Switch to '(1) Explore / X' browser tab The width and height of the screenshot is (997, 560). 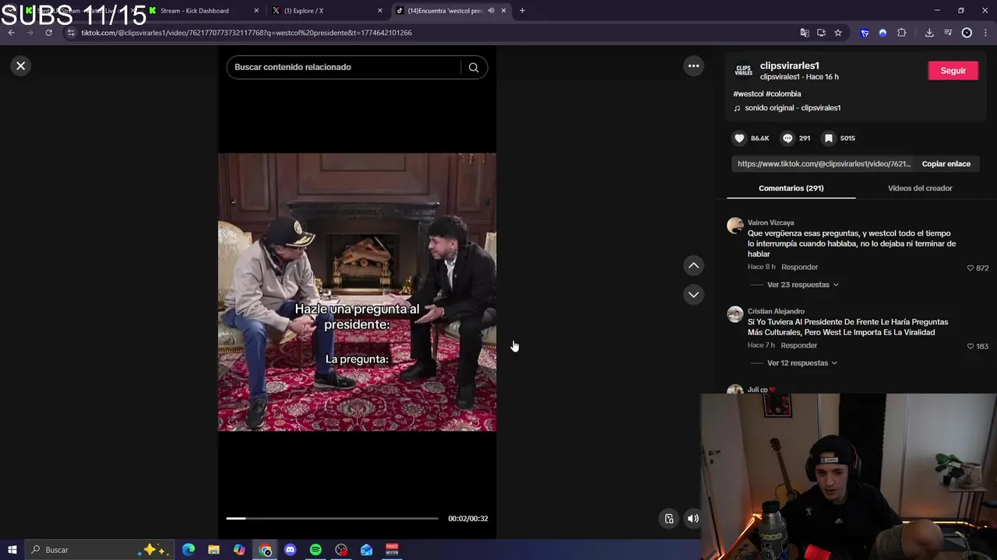pyautogui.click(x=304, y=11)
